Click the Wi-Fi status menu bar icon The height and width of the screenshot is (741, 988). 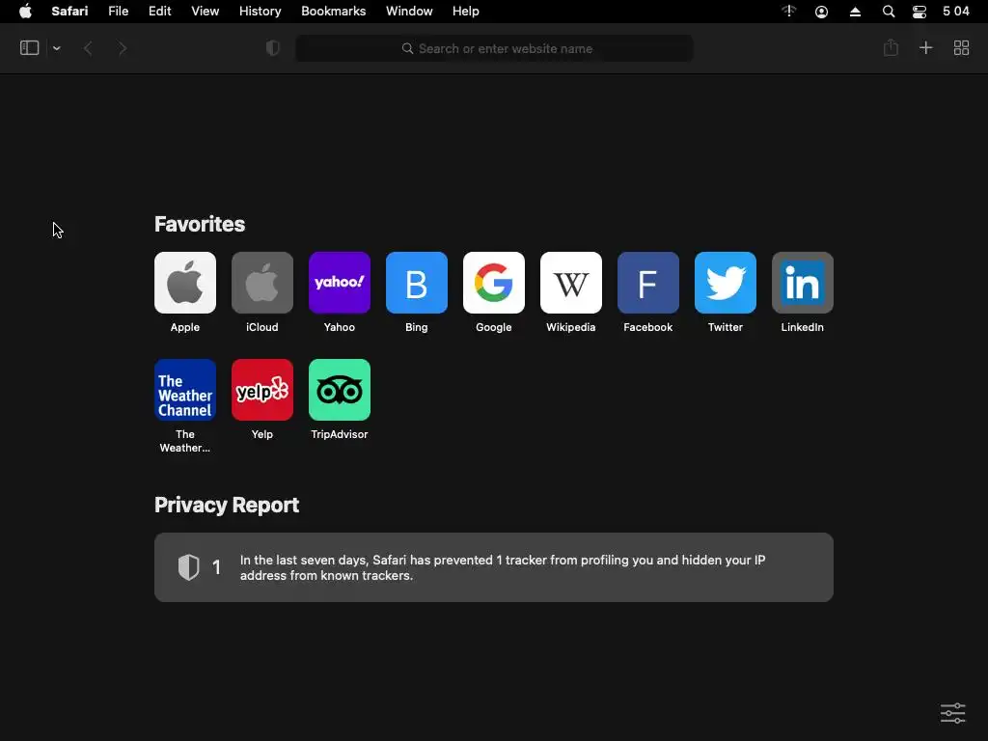click(789, 12)
